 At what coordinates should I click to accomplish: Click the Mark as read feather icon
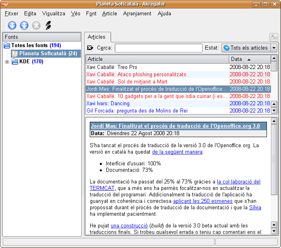tap(48, 25)
